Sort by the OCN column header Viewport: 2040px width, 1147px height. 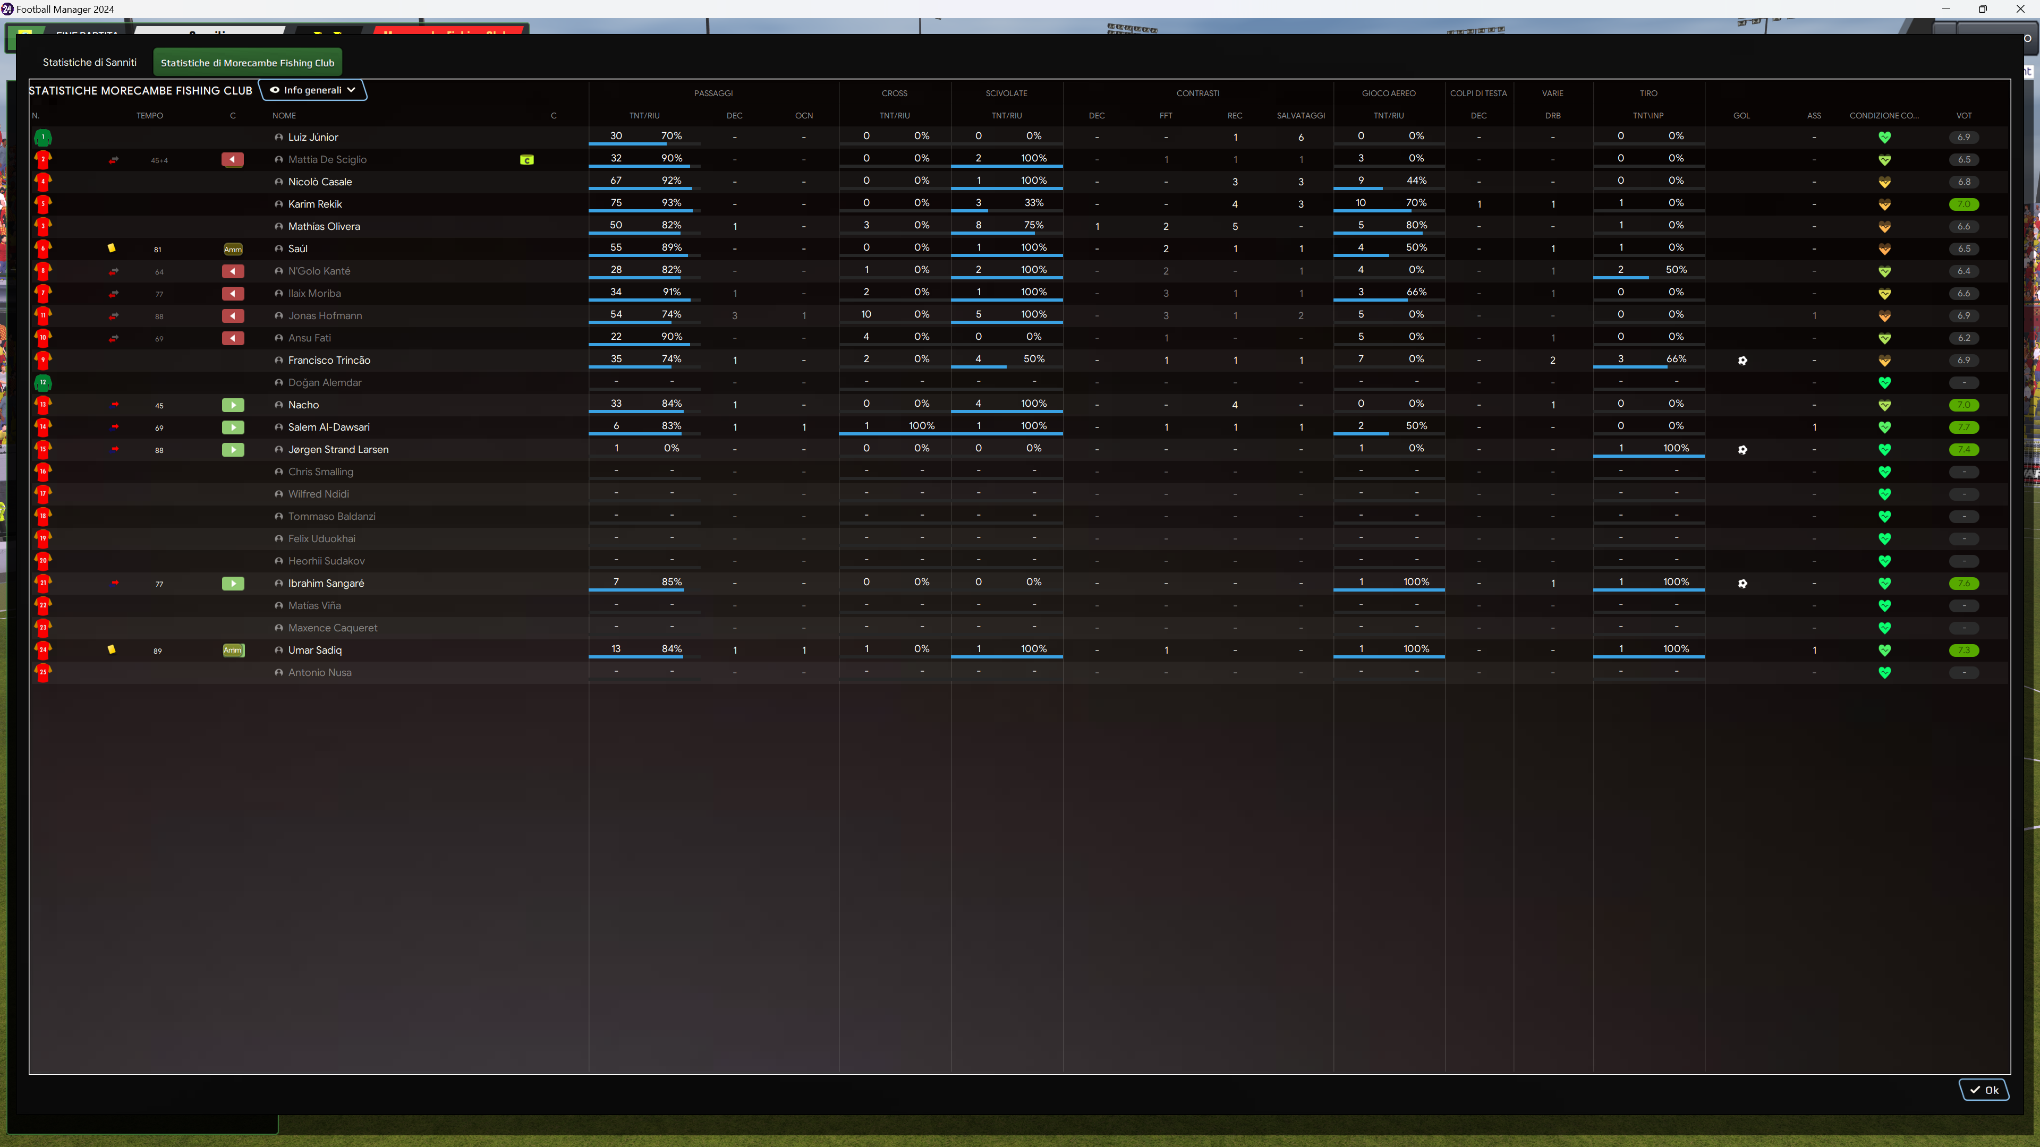pos(804,116)
